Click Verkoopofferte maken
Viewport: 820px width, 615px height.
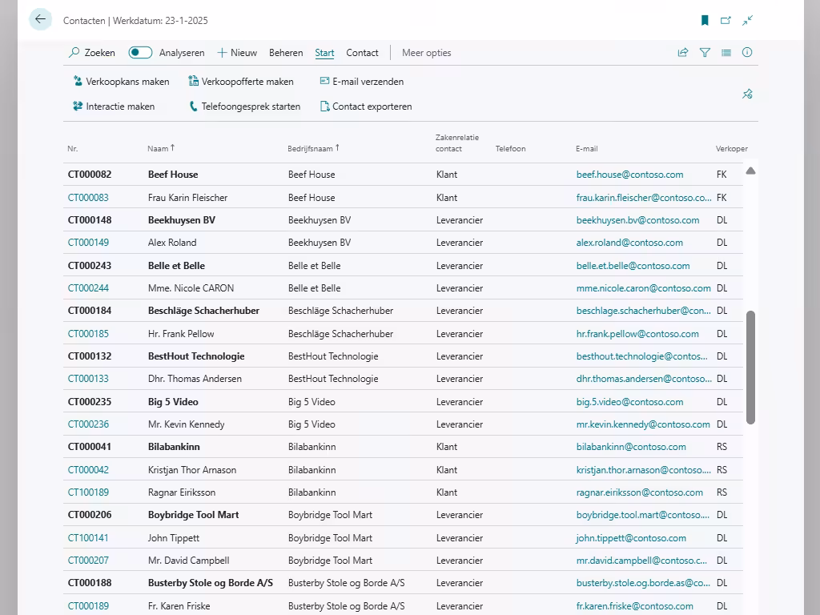point(241,82)
